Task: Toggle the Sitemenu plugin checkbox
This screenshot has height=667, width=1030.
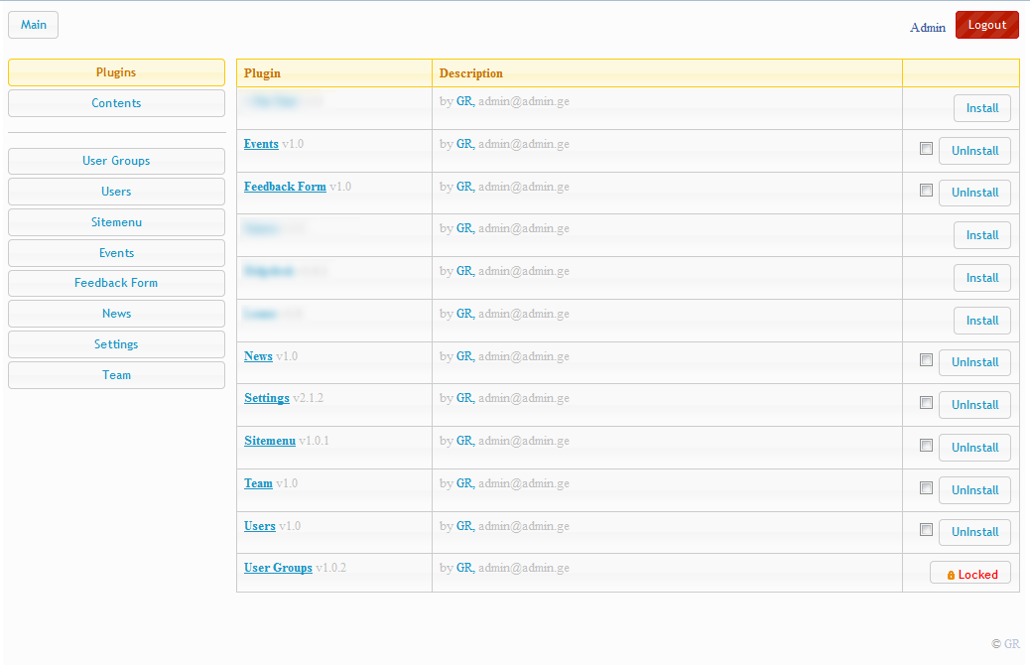Action: tap(926, 446)
